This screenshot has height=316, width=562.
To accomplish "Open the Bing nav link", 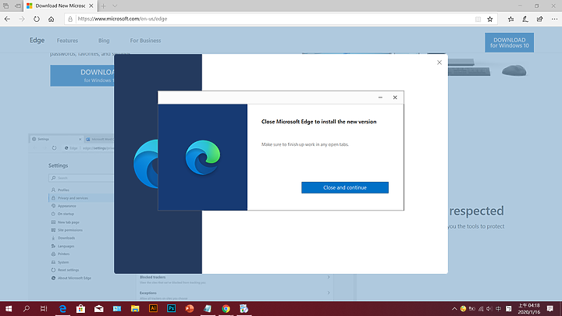I will click(x=104, y=41).
